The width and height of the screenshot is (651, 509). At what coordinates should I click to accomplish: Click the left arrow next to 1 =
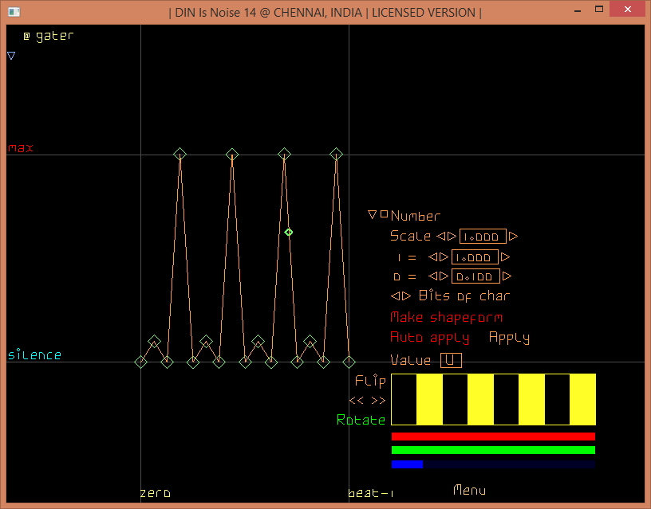coord(432,257)
